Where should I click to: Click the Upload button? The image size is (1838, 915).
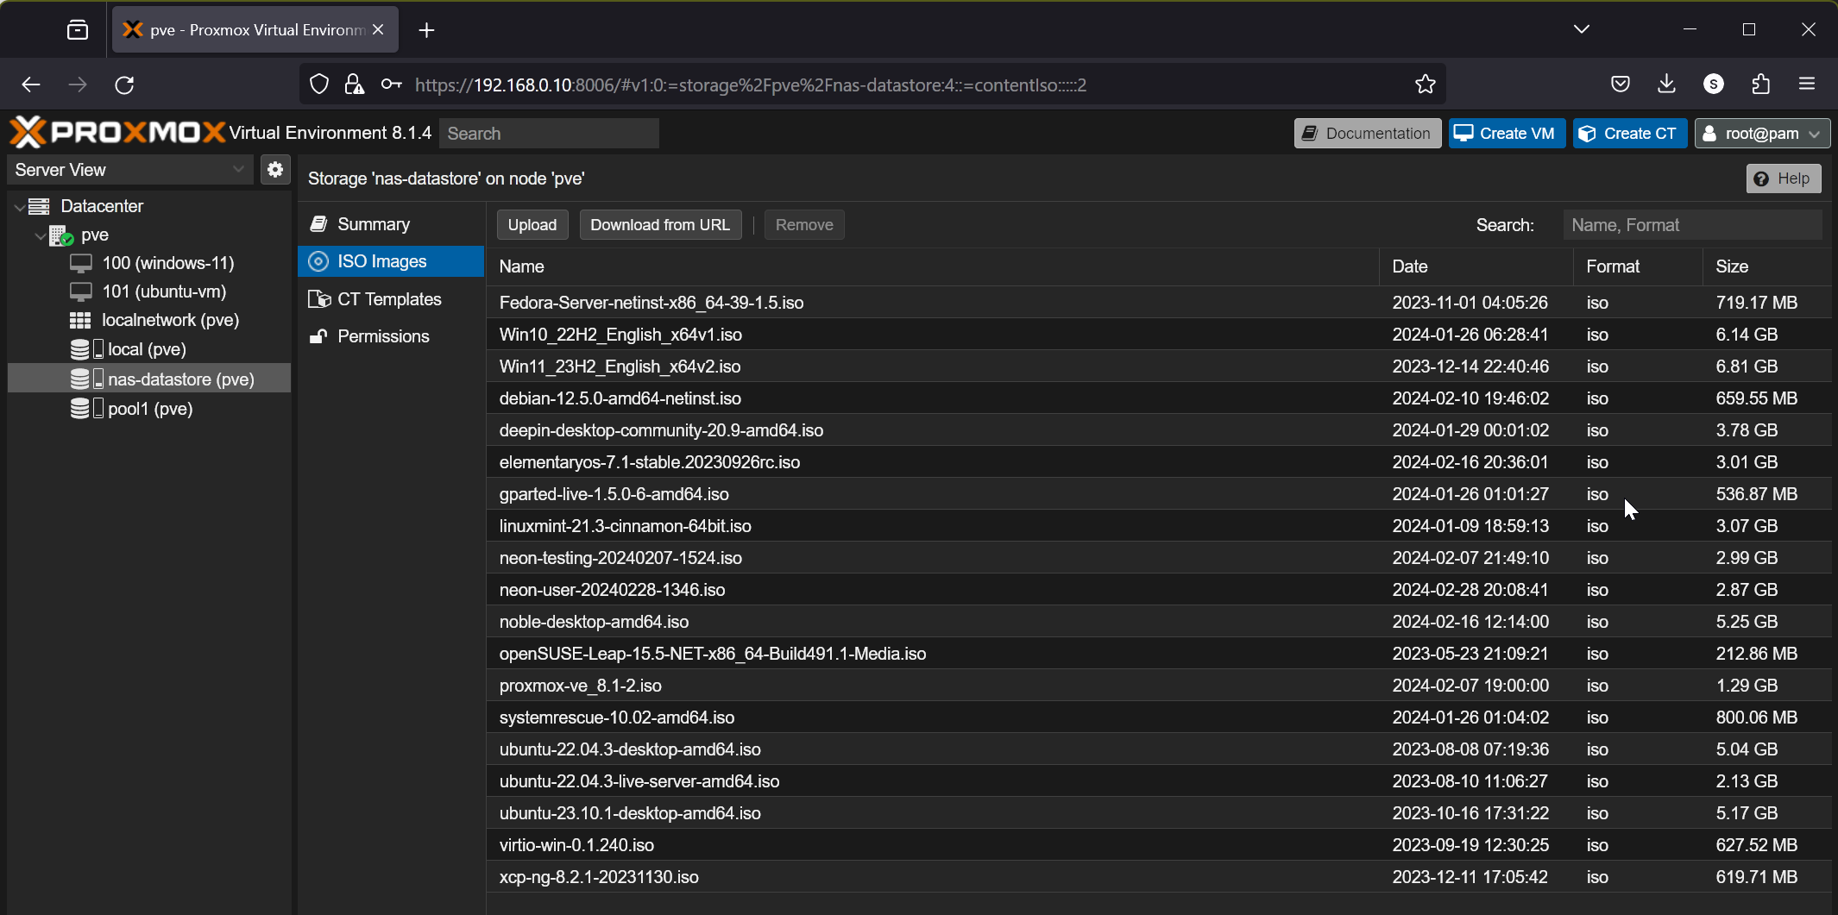532,225
